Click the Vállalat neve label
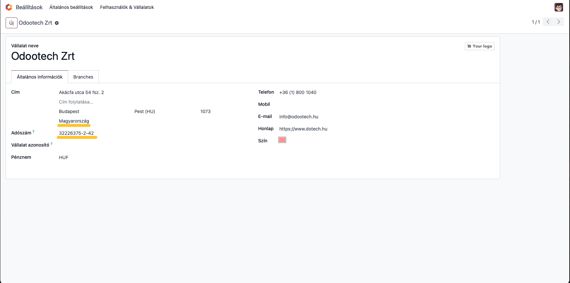The height and width of the screenshot is (283, 570). point(25,46)
